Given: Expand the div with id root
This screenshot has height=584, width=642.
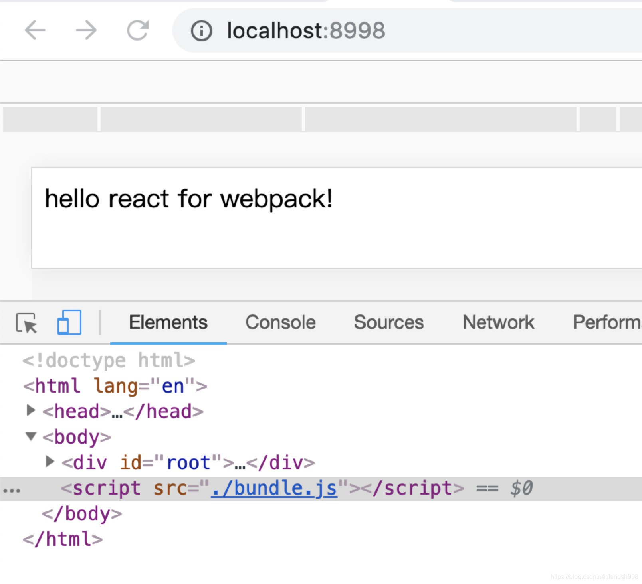Looking at the screenshot, I should [50, 462].
